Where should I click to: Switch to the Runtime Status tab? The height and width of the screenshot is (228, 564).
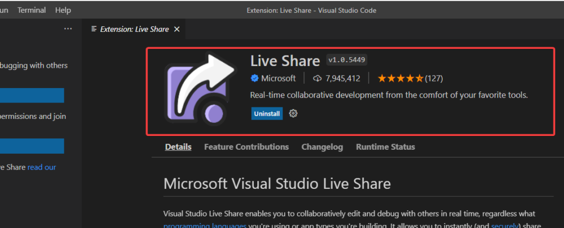click(x=386, y=146)
